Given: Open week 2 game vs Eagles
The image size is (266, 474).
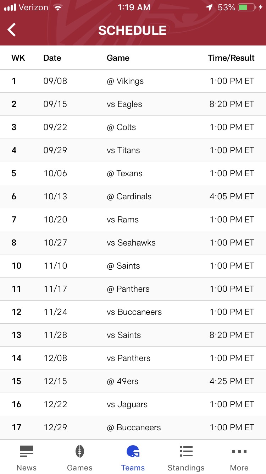Looking at the screenshot, I should [x=133, y=104].
